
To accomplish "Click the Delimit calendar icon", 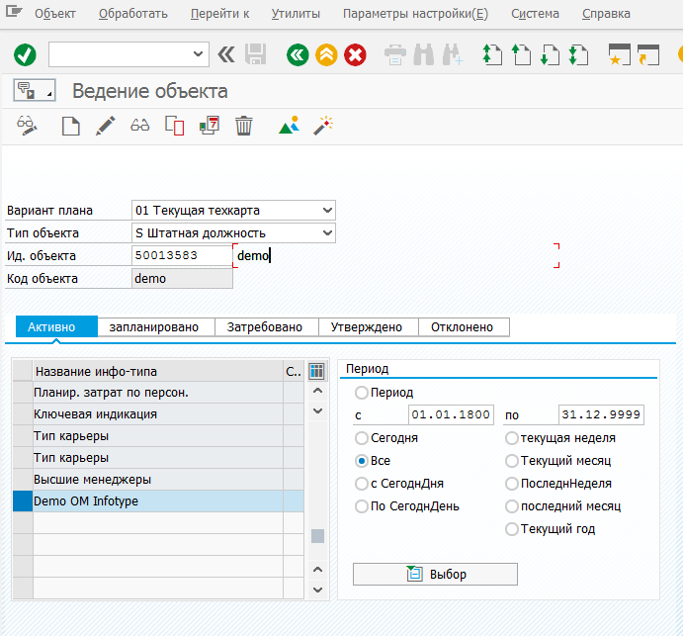I will point(210,126).
